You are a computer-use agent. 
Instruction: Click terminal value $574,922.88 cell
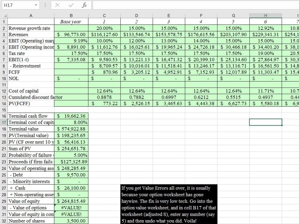point(71,129)
